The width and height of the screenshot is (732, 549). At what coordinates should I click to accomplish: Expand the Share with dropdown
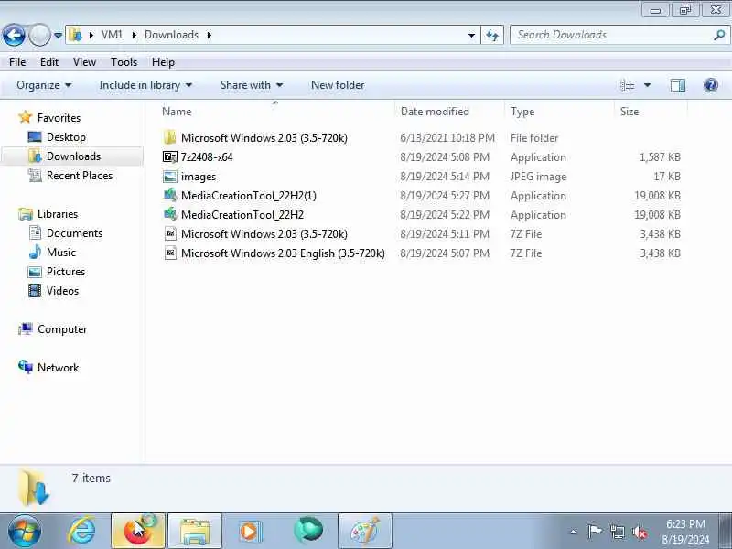[251, 85]
